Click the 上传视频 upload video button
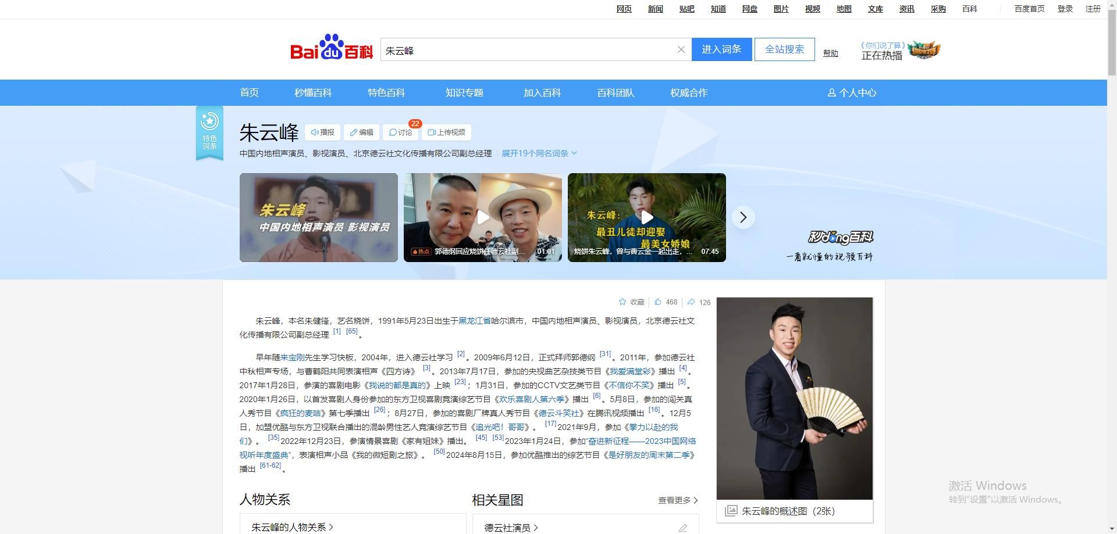This screenshot has height=534, width=1117. coord(446,132)
